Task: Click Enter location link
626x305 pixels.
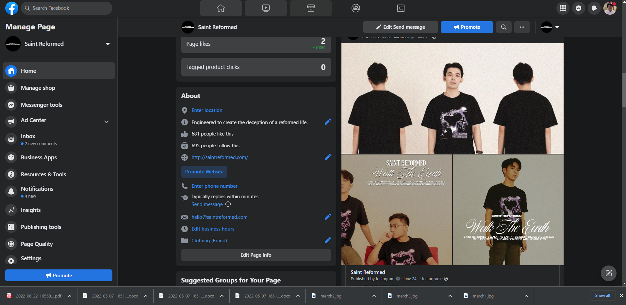Action: (207, 110)
